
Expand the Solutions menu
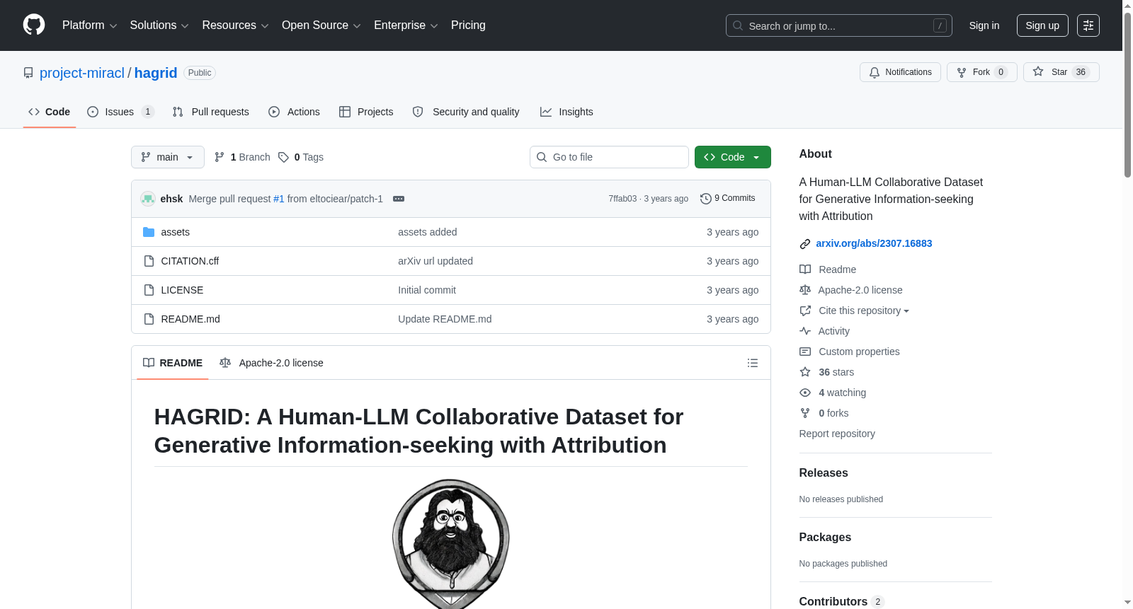coord(159,25)
